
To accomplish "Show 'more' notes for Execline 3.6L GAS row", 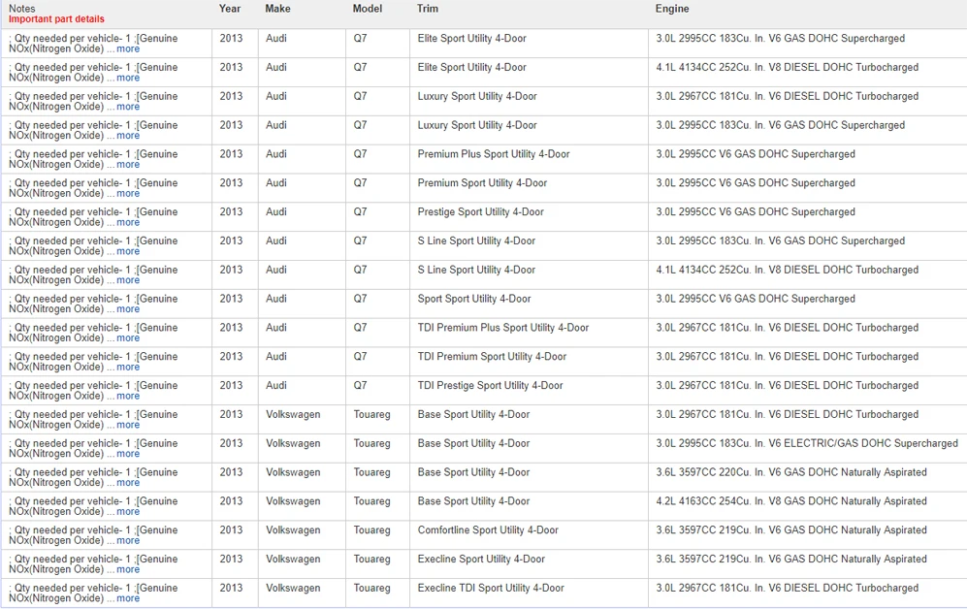I will [128, 570].
